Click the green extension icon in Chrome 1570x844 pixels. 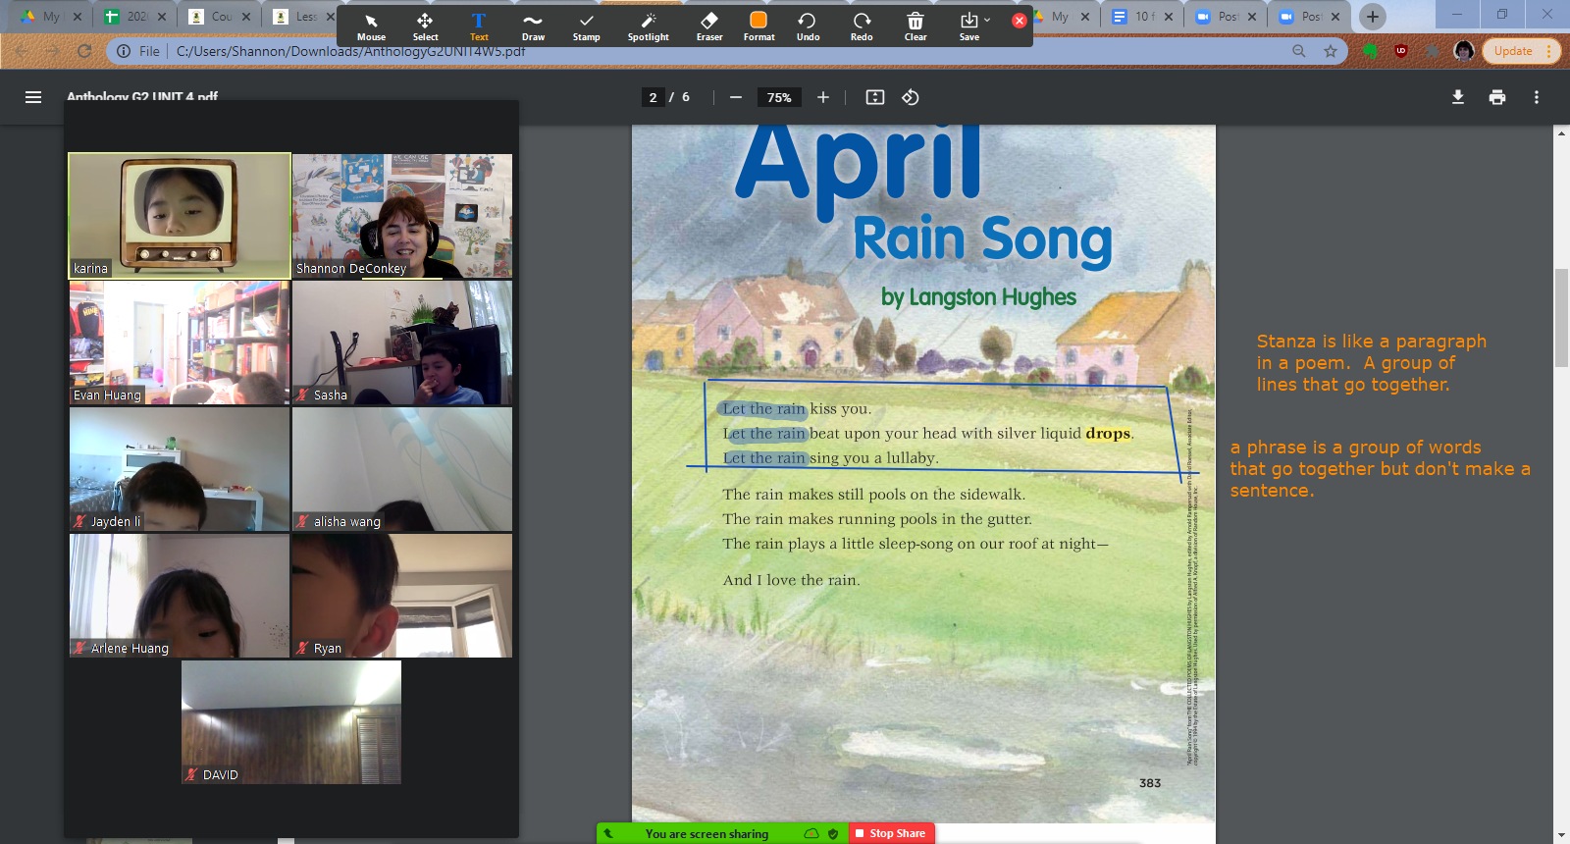coord(1371,51)
